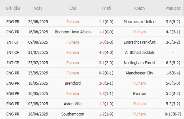Open the Brighton Hove Albion team link
This screenshot has width=184, height=119.
pos(73,32)
